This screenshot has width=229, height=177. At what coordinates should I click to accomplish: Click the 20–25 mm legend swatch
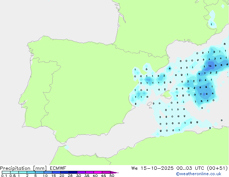(x=64, y=172)
